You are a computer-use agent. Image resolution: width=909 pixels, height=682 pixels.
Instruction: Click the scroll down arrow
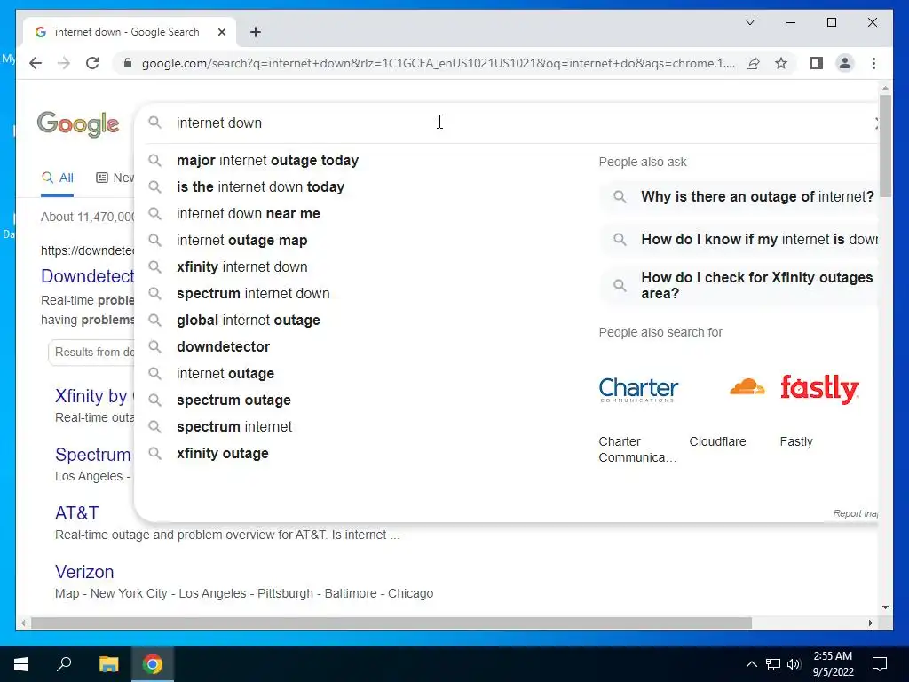(885, 607)
